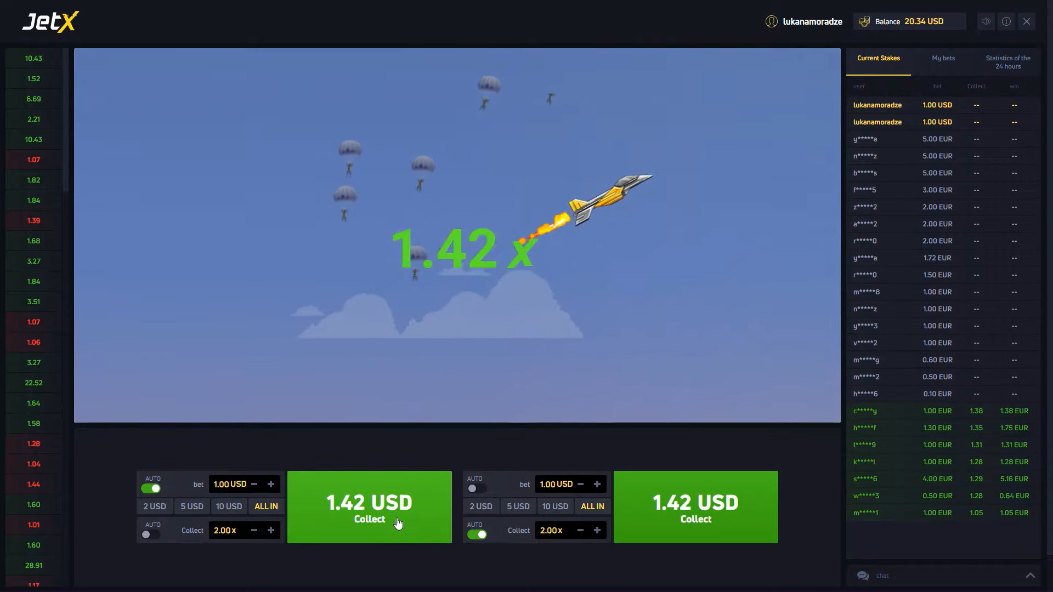Increase left panel auto-collect multiplier
This screenshot has width=1053, height=592.
(x=271, y=530)
